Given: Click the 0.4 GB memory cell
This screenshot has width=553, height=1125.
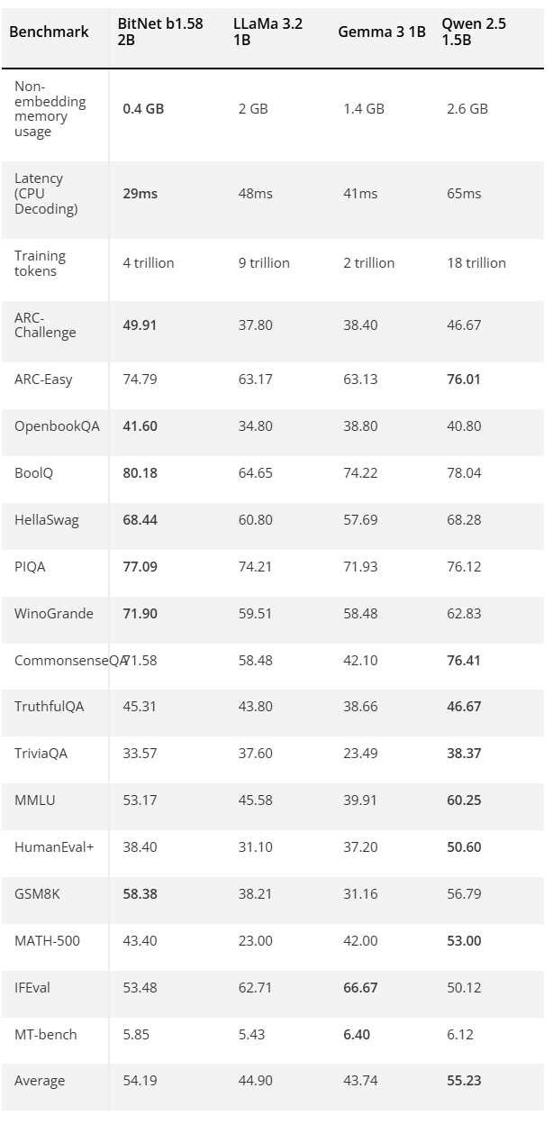Looking at the screenshot, I should pyautogui.click(x=143, y=109).
